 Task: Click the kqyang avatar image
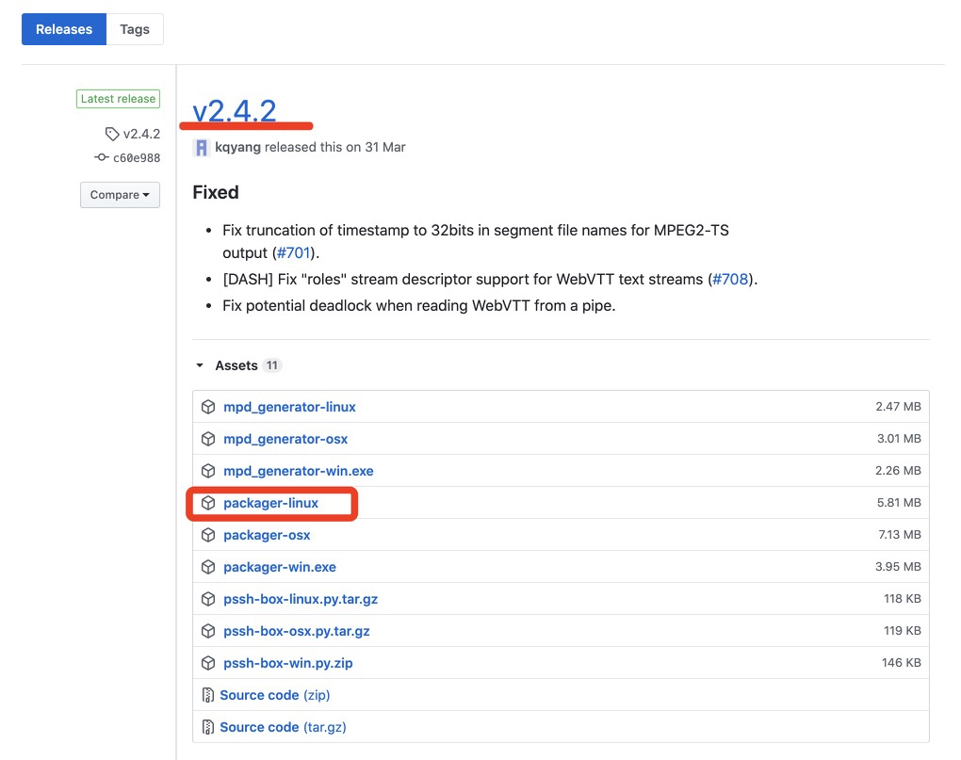point(201,148)
